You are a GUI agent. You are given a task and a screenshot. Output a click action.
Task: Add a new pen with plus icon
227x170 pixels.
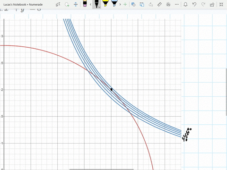click(125, 4)
